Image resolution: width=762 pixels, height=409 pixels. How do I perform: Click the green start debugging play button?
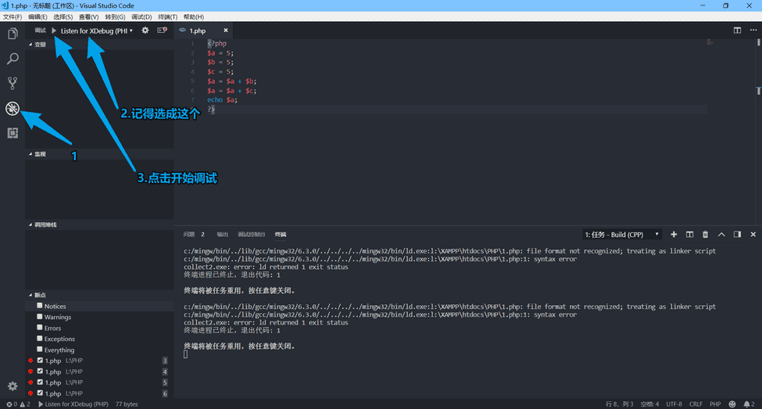[53, 30]
